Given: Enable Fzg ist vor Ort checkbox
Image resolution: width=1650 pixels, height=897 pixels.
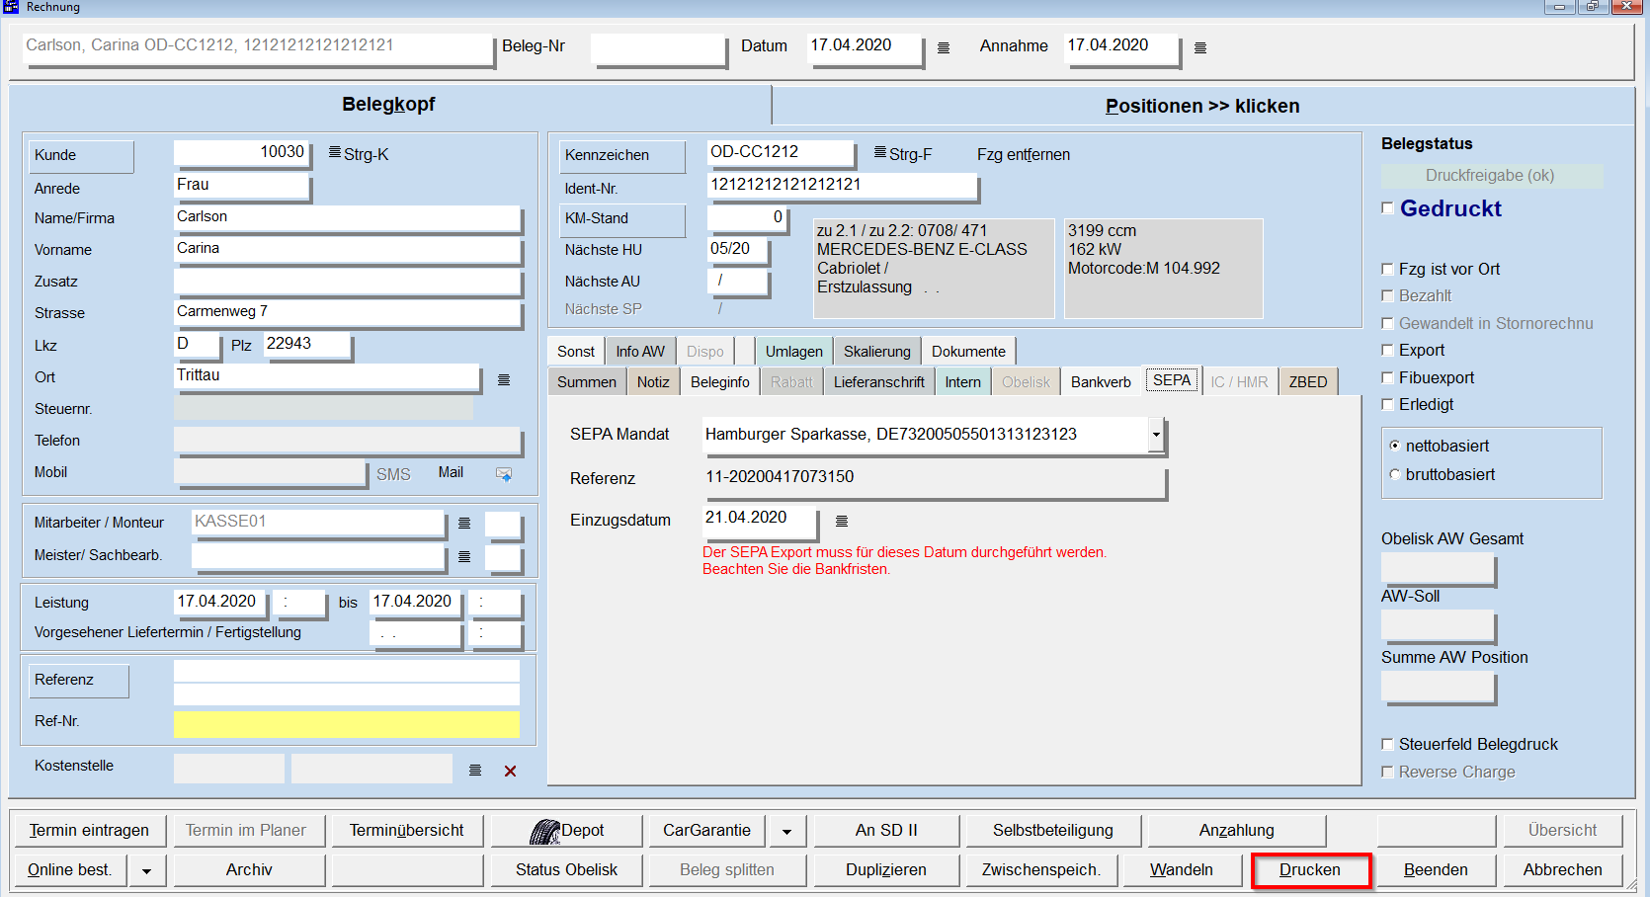Looking at the screenshot, I should (1387, 269).
